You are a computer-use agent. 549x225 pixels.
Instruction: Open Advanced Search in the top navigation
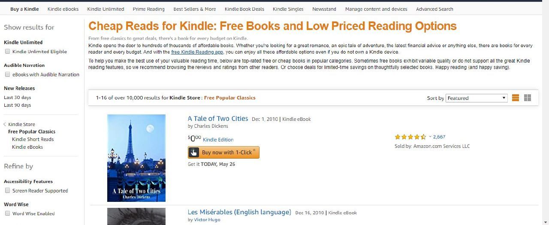pos(434,9)
